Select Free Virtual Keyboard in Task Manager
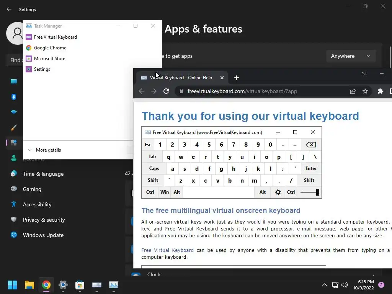Screen dimensions: 392x294 [x=92, y=37]
